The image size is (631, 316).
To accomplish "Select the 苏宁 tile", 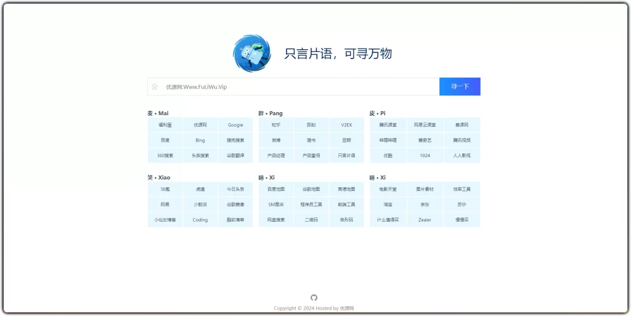I will [462, 205].
